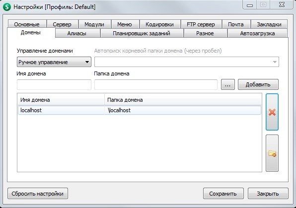296x208 pixels.
Task: Open the Ручное управление dropdown
Action: pyautogui.click(x=54, y=62)
